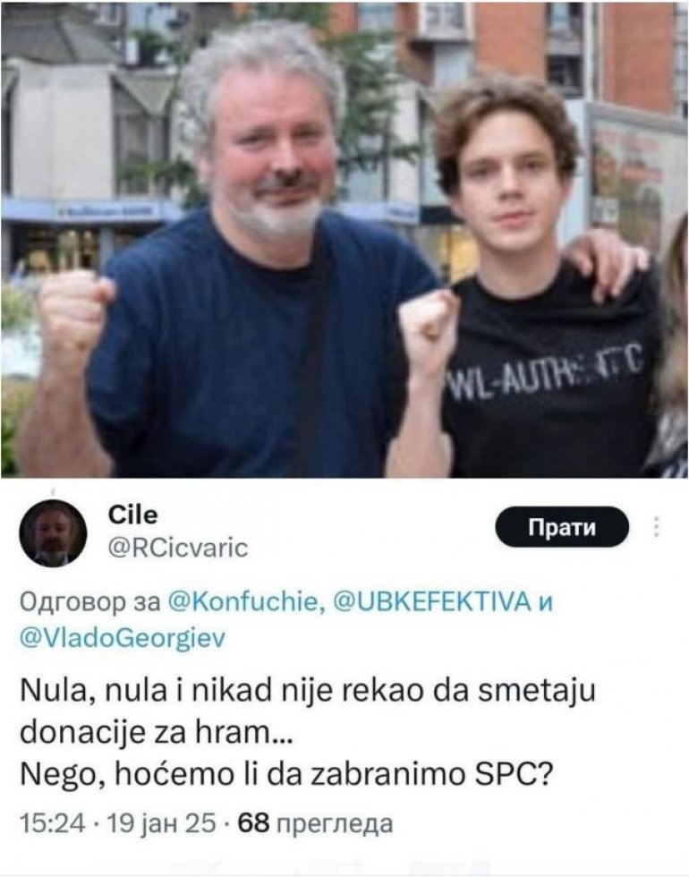
Task: Open the attached photo of two people
Action: (344, 240)
